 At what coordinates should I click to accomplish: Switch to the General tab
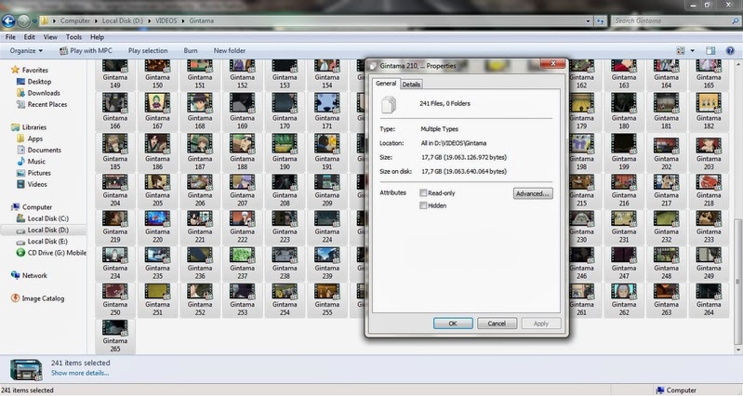[x=386, y=84]
